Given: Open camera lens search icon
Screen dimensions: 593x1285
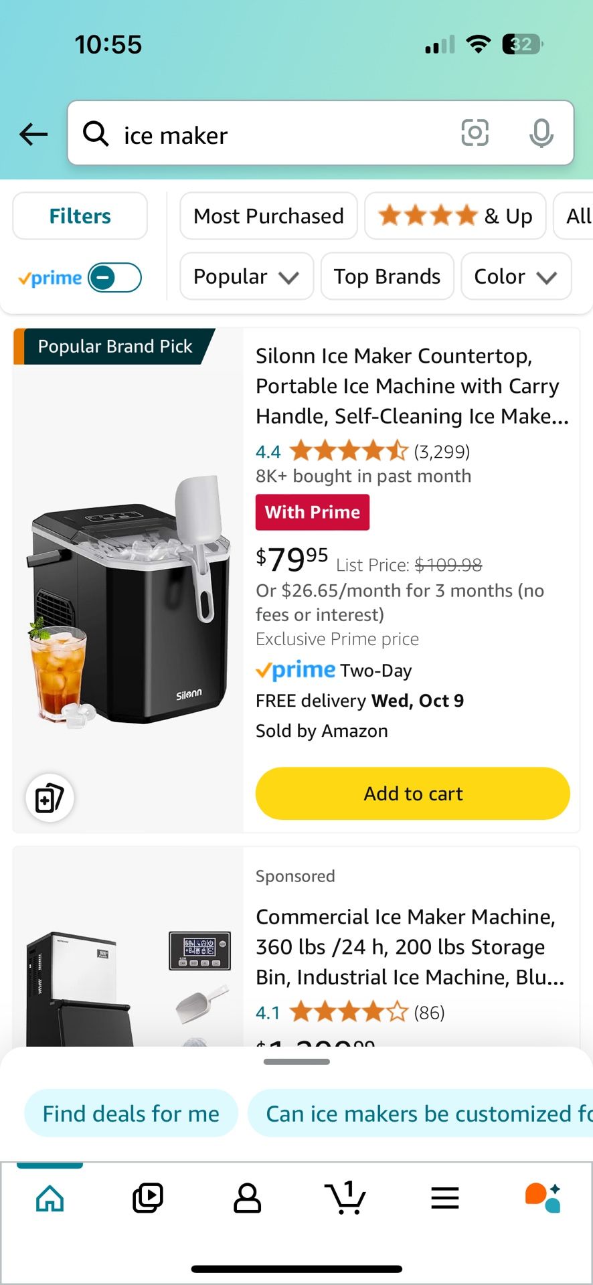Looking at the screenshot, I should 475,133.
